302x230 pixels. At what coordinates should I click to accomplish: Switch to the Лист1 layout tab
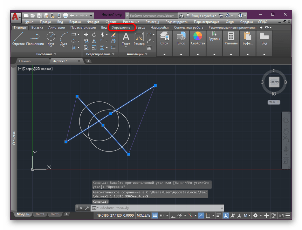pos(40,214)
